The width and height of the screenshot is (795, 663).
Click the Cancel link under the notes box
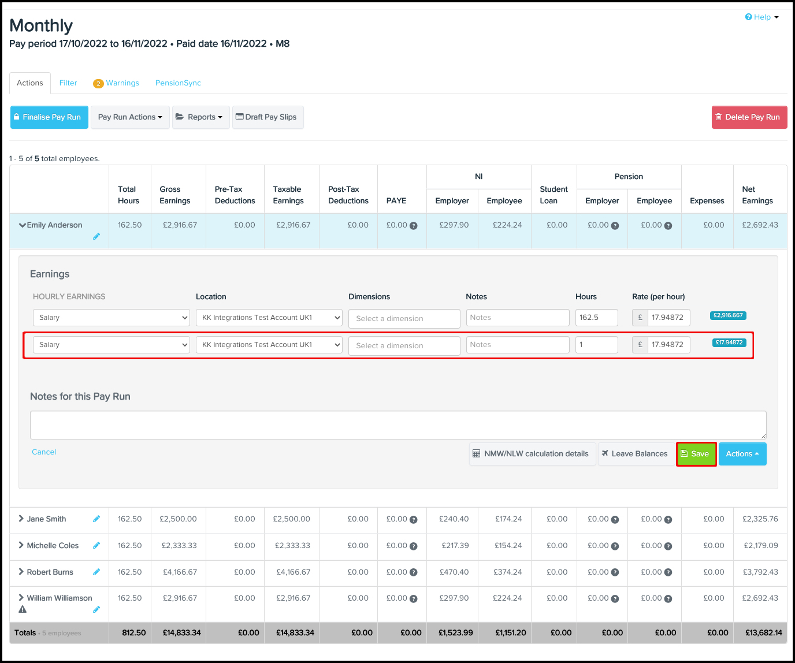43,452
